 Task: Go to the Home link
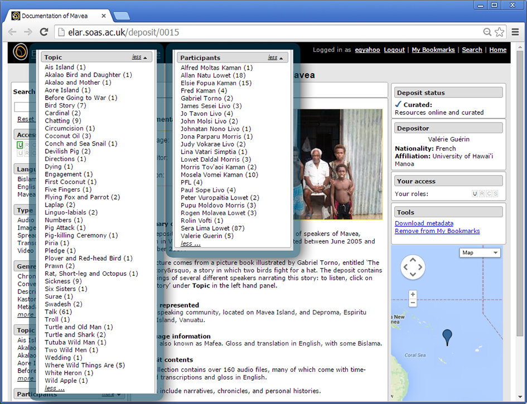[x=498, y=50]
